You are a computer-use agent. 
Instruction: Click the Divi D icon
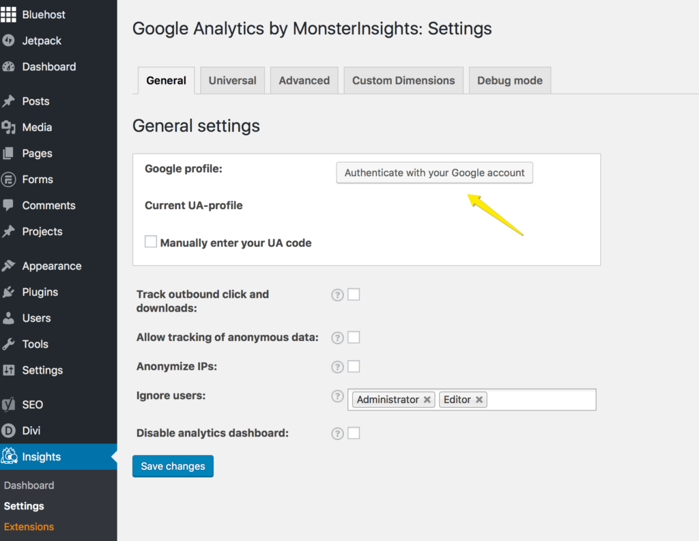click(8, 430)
